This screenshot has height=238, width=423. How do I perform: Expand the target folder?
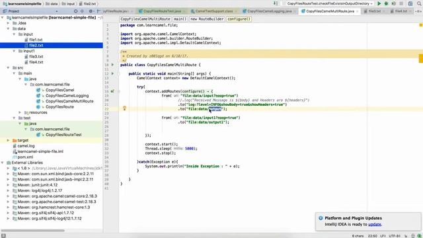(8, 140)
